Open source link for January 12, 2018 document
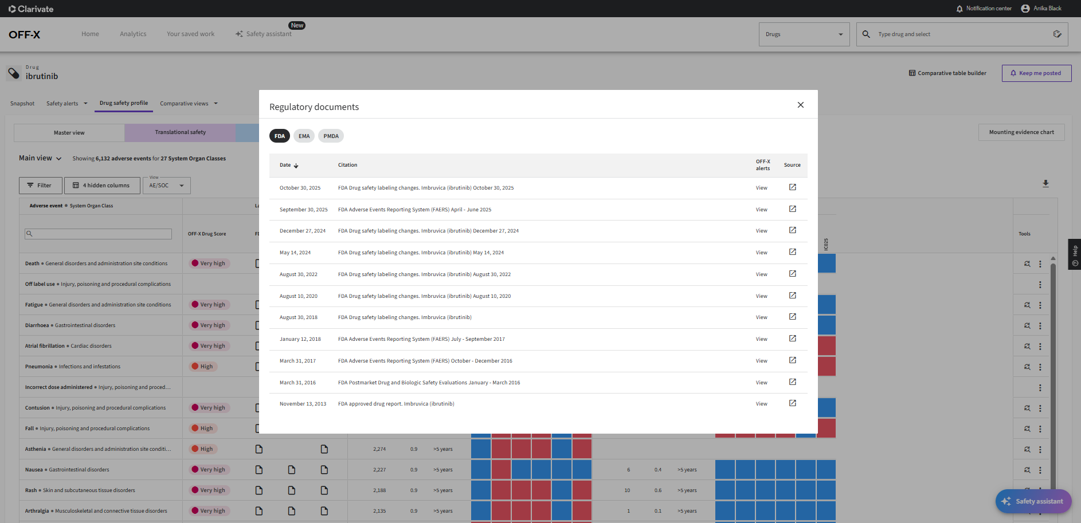Image resolution: width=1081 pixels, height=523 pixels. (792, 339)
